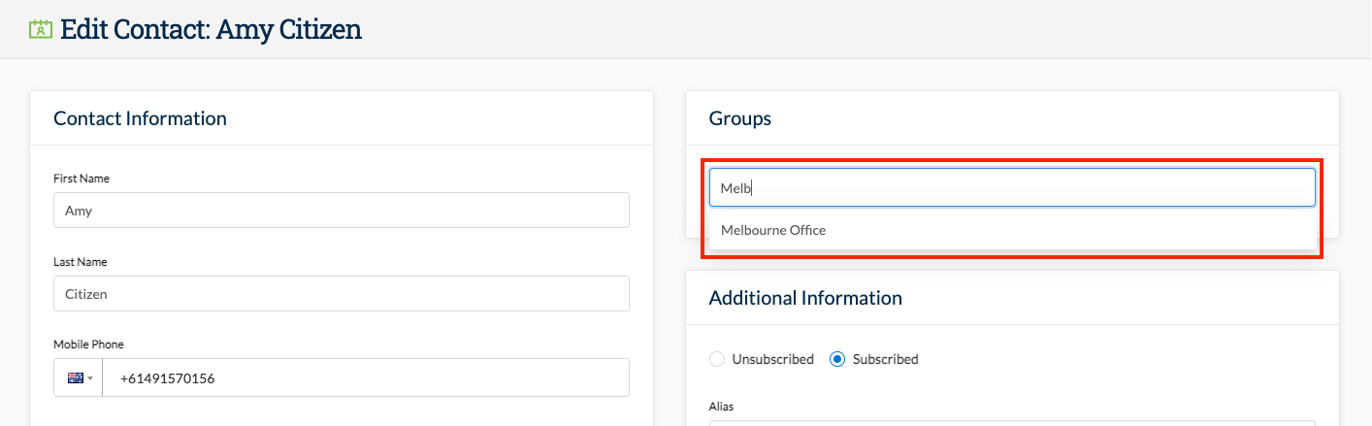Click the First Name field containing Amy

tap(342, 210)
